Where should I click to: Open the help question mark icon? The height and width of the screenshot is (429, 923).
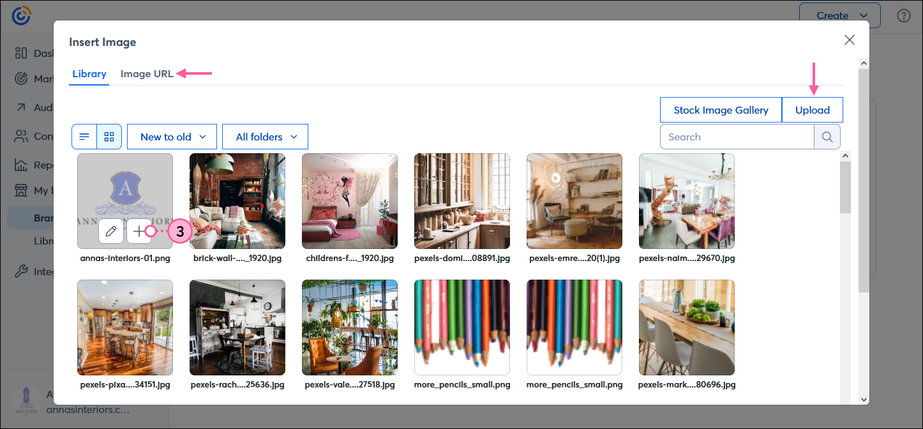[x=903, y=16]
